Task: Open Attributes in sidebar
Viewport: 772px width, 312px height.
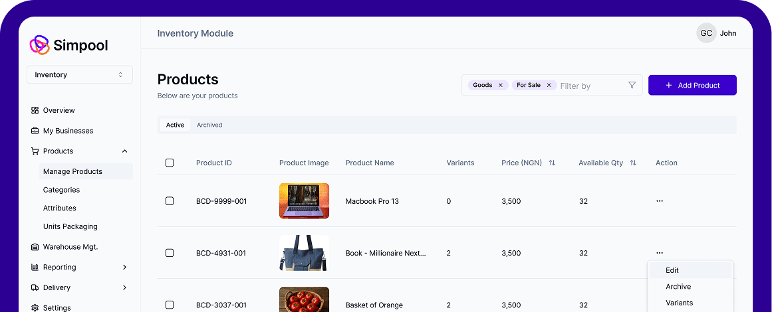Action: [x=60, y=208]
